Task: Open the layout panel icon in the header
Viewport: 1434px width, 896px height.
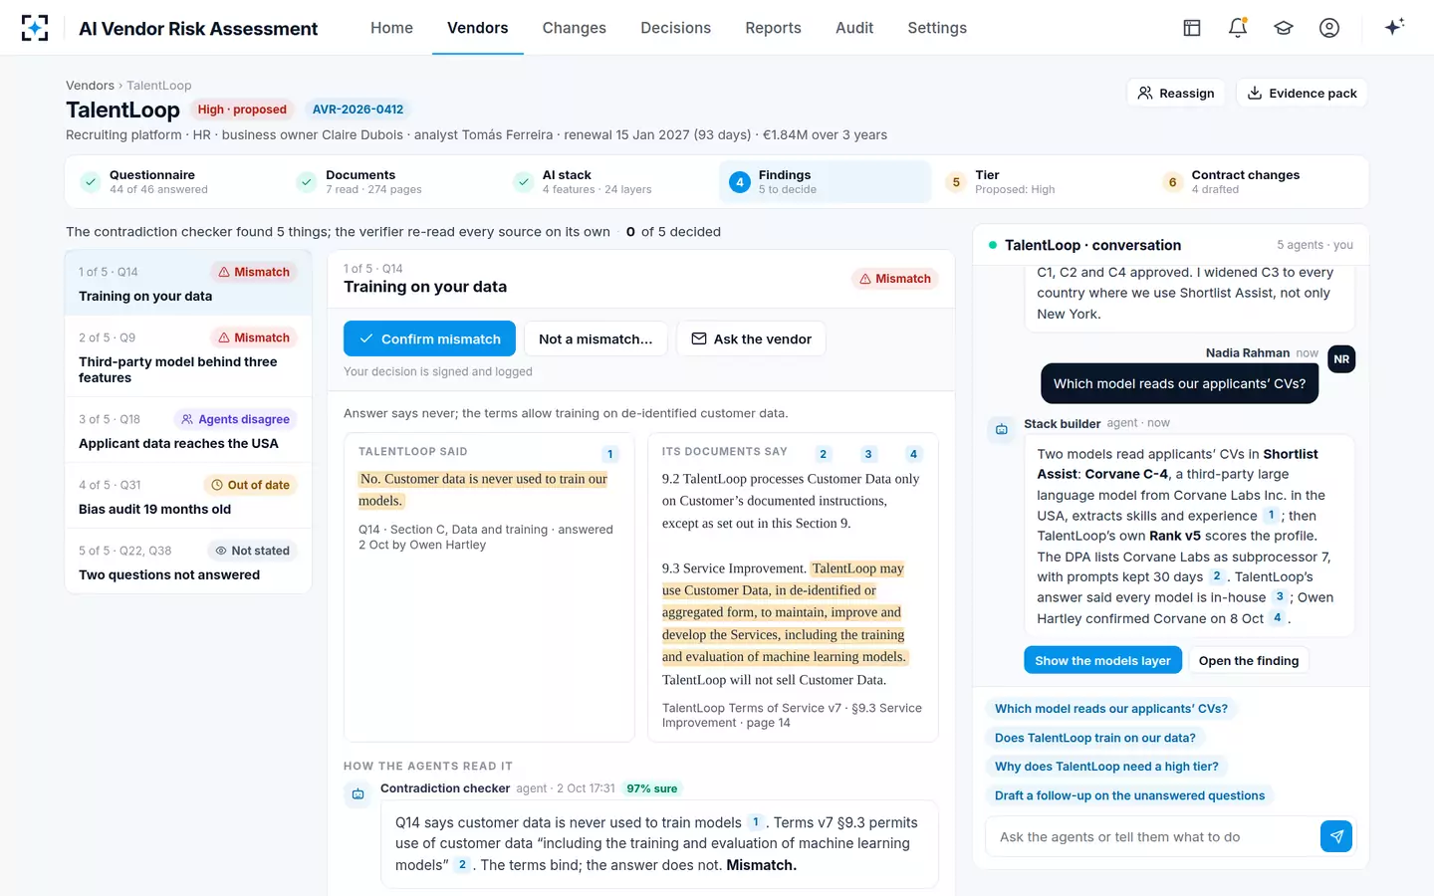Action: pyautogui.click(x=1192, y=28)
